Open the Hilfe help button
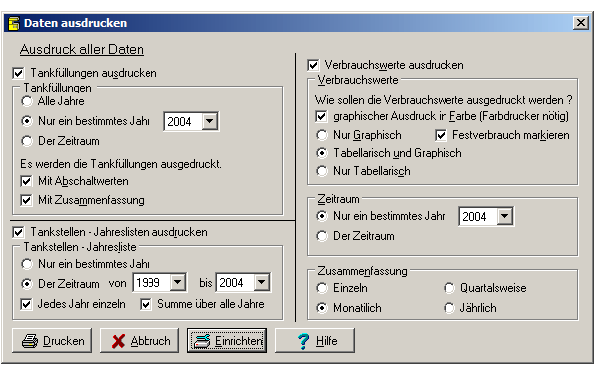595x373 pixels. tap(315, 341)
